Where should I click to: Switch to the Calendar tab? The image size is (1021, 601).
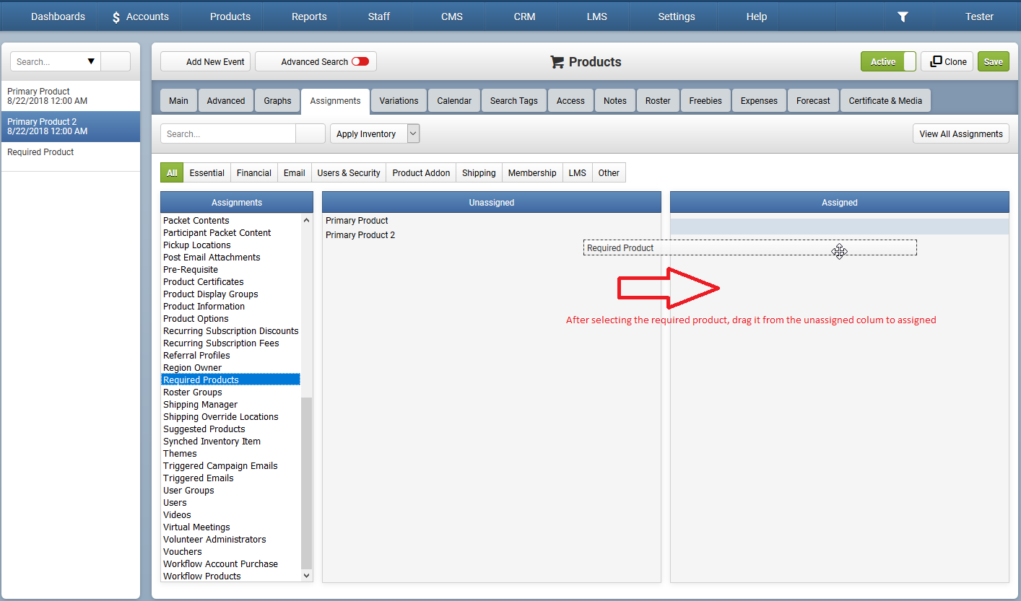click(454, 101)
